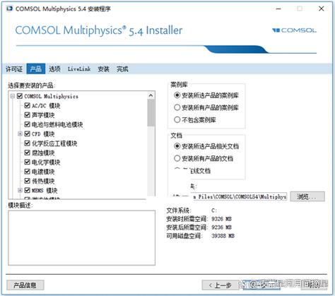The image size is (335, 296).
Task: Uncheck the 电镀模块 checkbox
Action: point(28,172)
